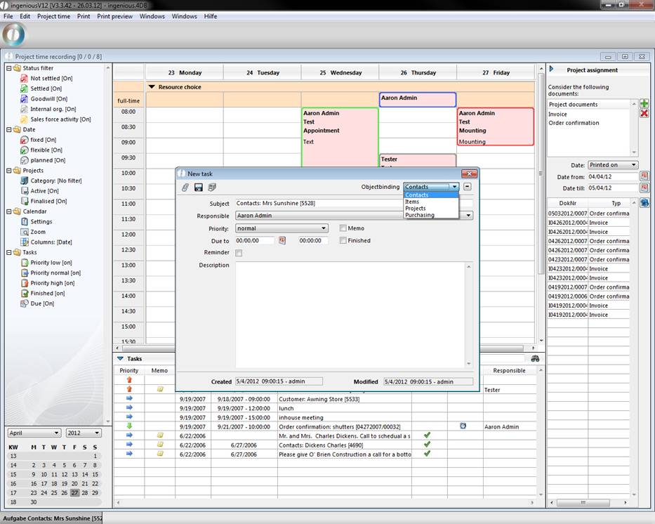Save the new task with floppy disk icon
Screen dimensions: 655x524
(199, 188)
